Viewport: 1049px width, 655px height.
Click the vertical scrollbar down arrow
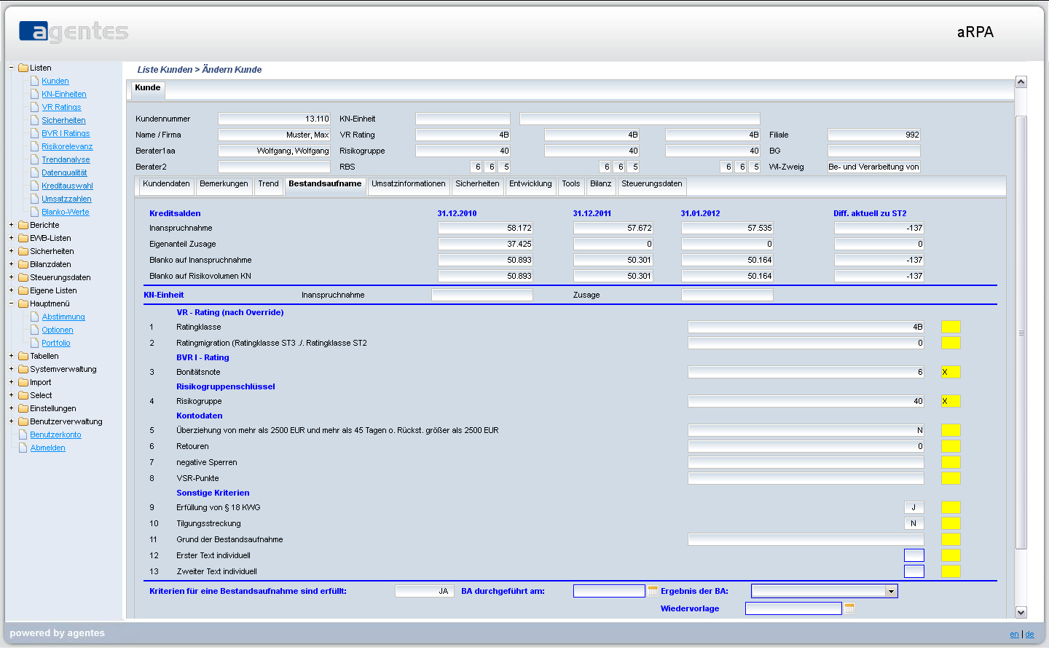pos(1021,612)
